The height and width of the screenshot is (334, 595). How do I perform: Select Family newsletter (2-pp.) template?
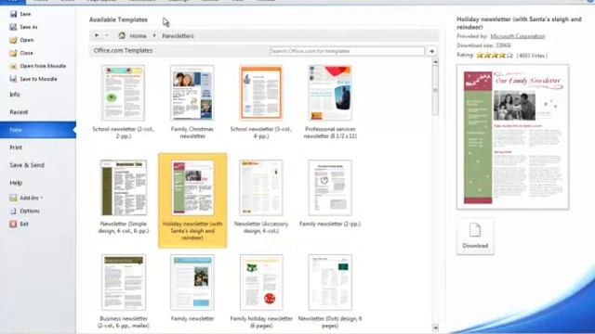point(330,193)
